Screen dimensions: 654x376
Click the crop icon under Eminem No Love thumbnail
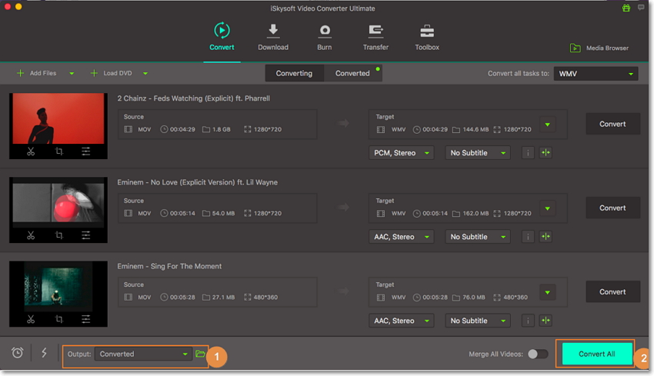tap(58, 235)
